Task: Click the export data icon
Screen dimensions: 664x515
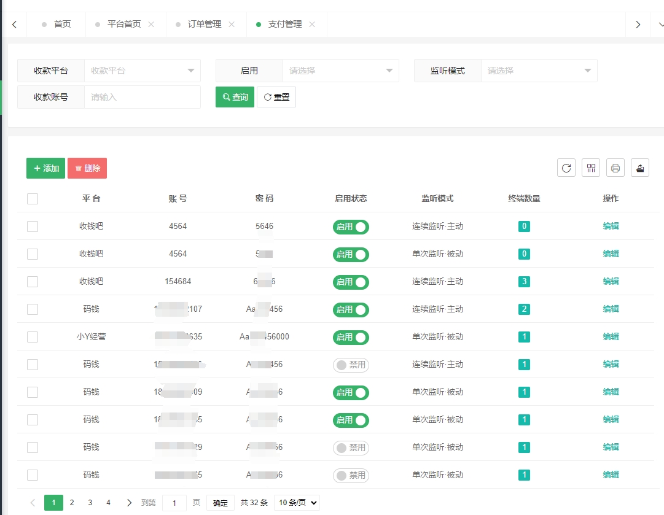Action: coord(639,168)
